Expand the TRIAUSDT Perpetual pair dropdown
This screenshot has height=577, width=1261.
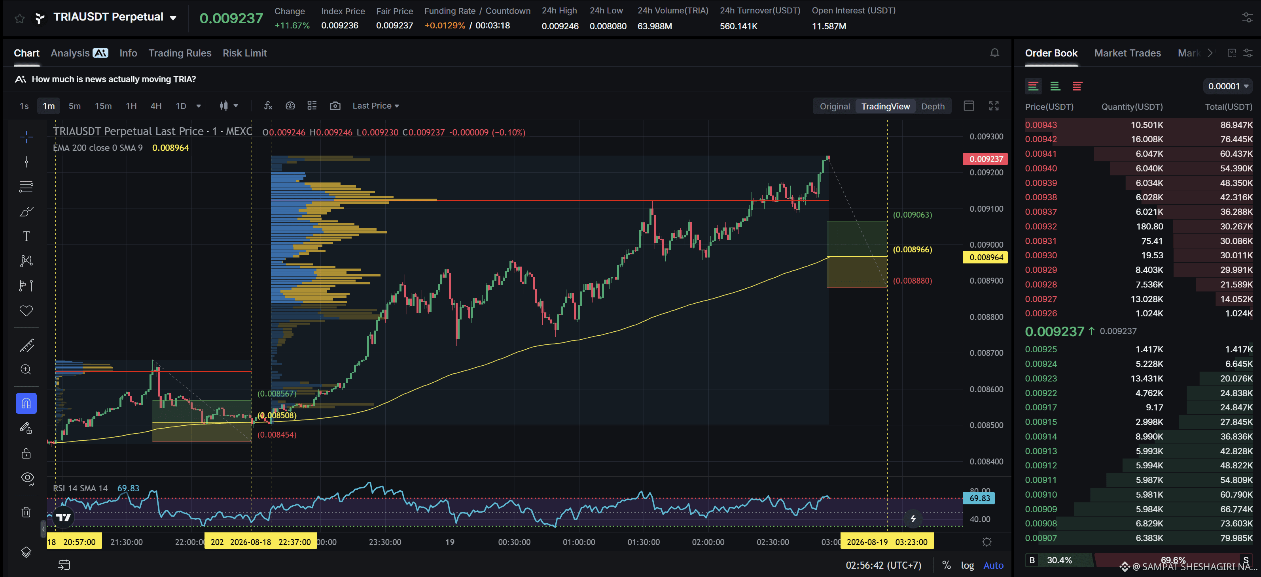pos(173,18)
